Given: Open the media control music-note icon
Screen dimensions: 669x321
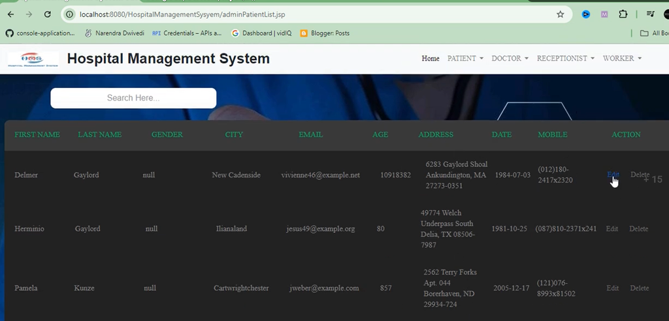Looking at the screenshot, I should [x=650, y=14].
